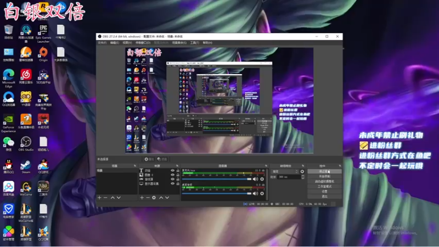Toggle visibility eye of 图像 2 source
Image resolution: width=439 pixels, height=247 pixels.
point(172,175)
